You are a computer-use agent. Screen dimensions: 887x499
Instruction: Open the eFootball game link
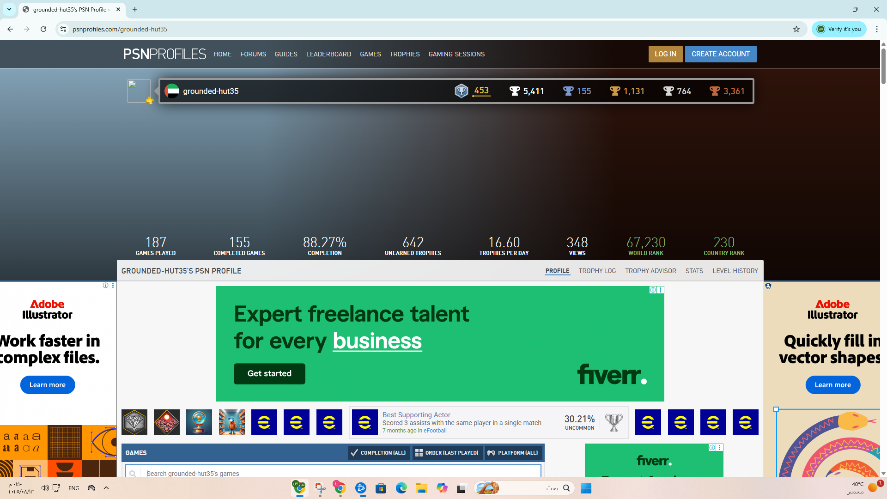tap(435, 431)
